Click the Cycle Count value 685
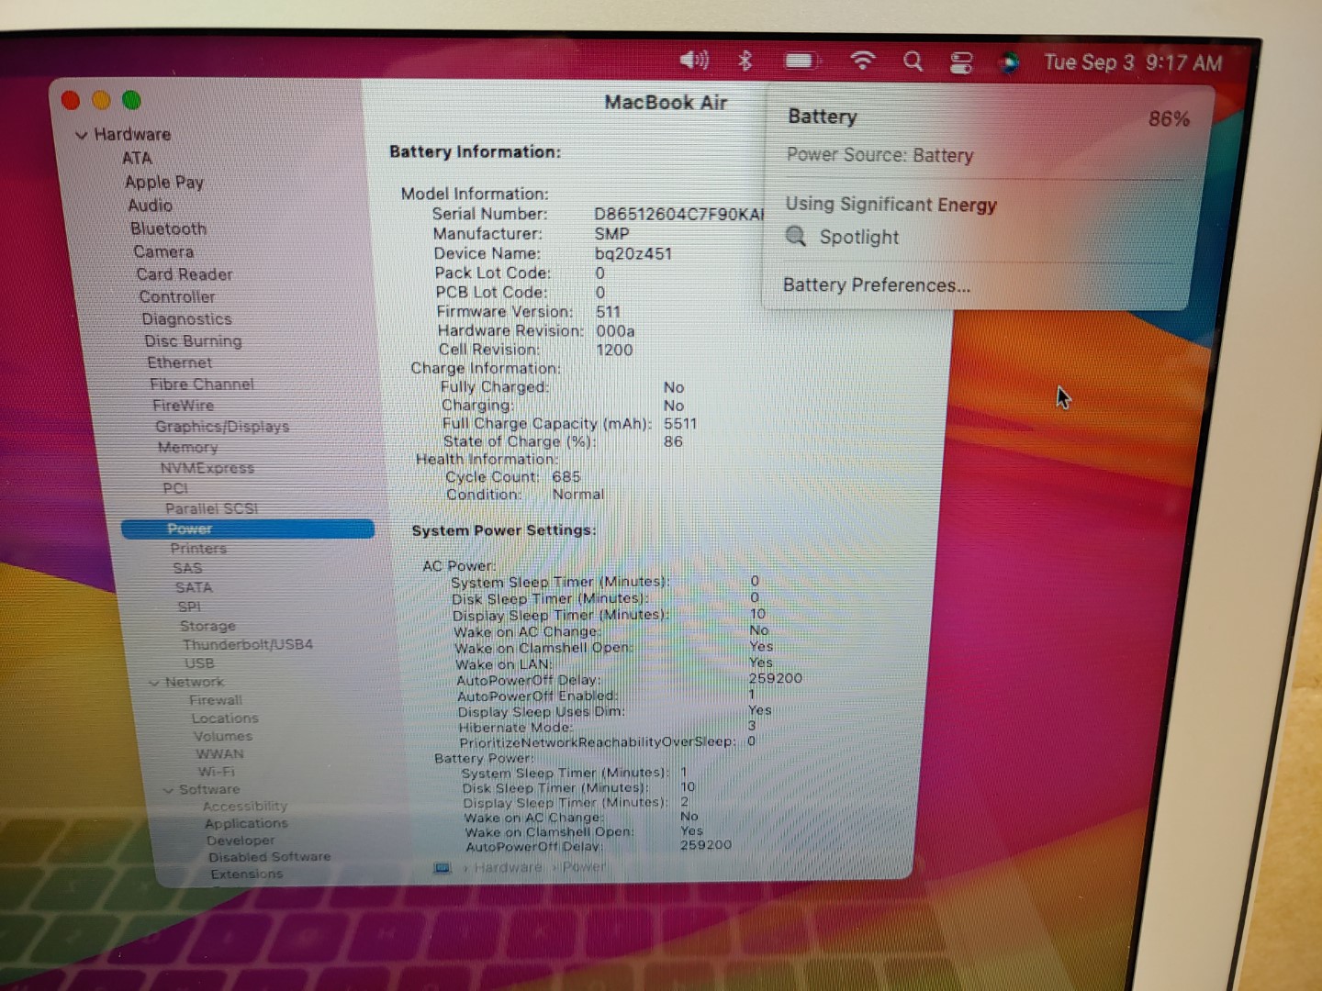 (x=566, y=477)
